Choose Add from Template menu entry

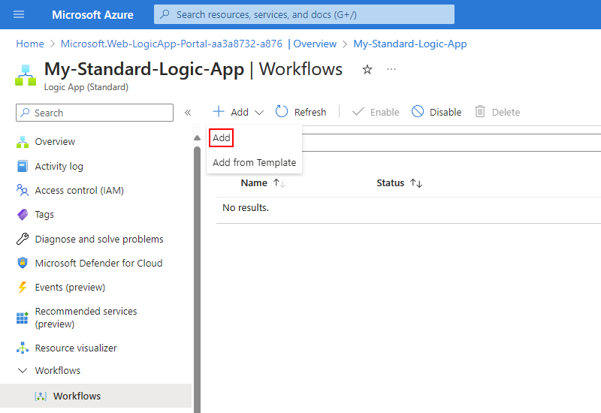coord(254,162)
